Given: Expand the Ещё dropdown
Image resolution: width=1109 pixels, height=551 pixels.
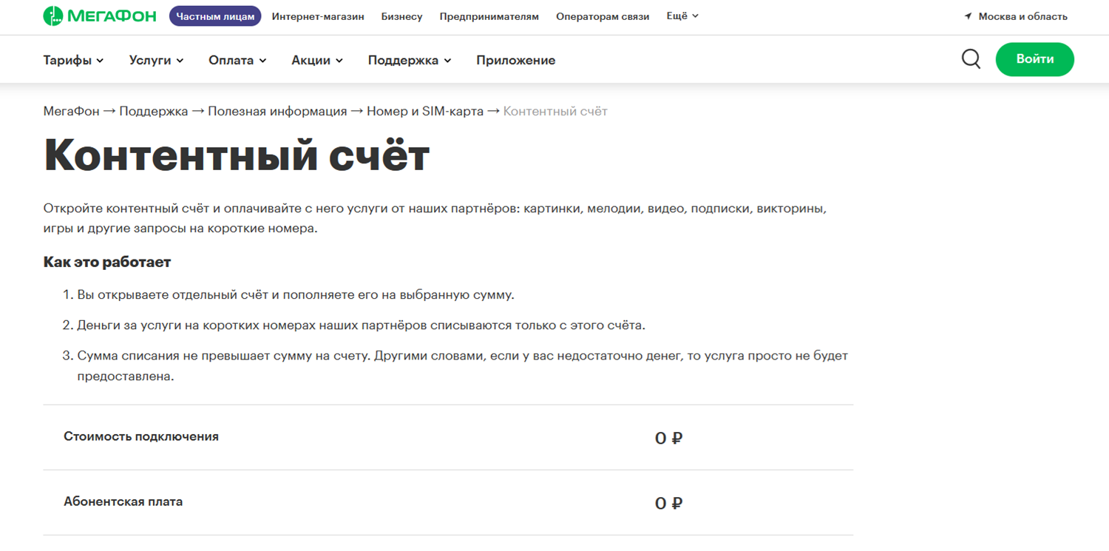Looking at the screenshot, I should 682,16.
